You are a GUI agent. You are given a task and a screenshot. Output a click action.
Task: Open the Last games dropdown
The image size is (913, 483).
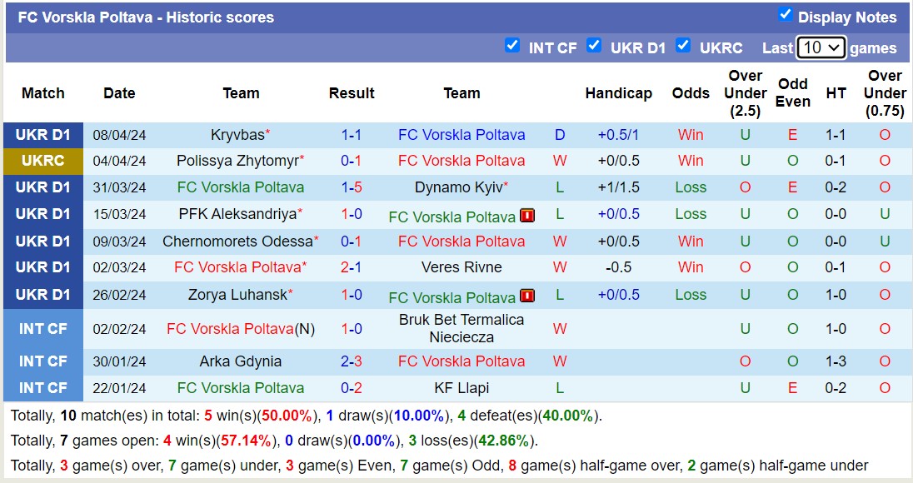coord(820,47)
